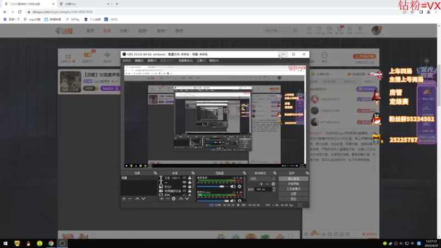Open the HLTV bookmark
Screen dimensions: 441x248
pos(111,19)
